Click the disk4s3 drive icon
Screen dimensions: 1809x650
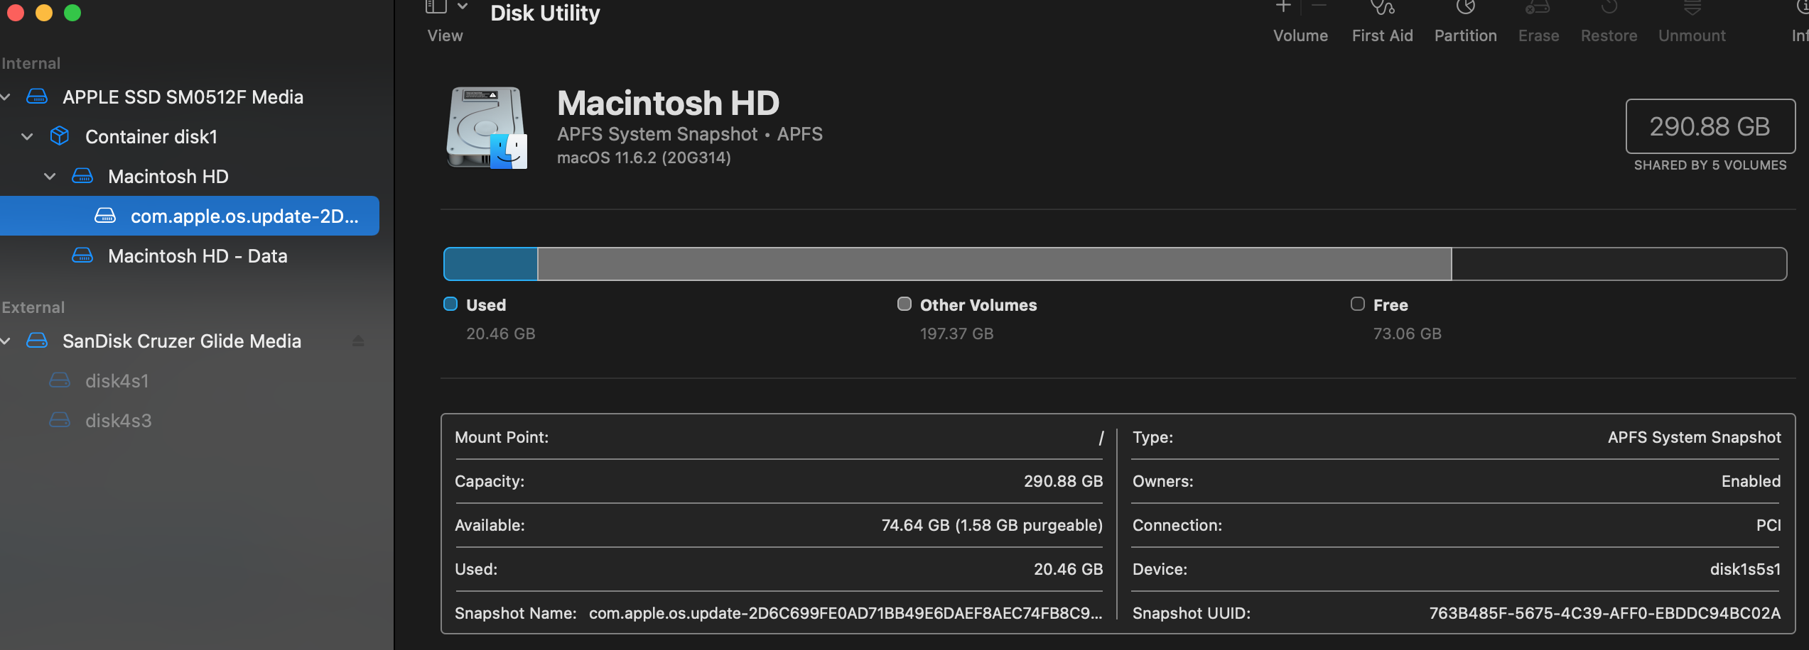coord(60,420)
